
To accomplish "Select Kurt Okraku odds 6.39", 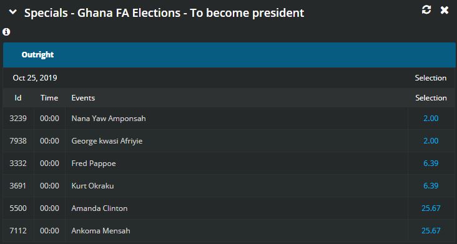I will click(431, 186).
